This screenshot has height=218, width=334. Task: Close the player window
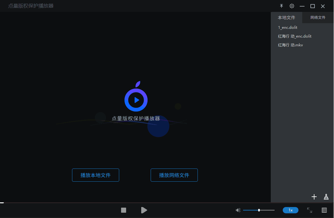pyautogui.click(x=323, y=6)
